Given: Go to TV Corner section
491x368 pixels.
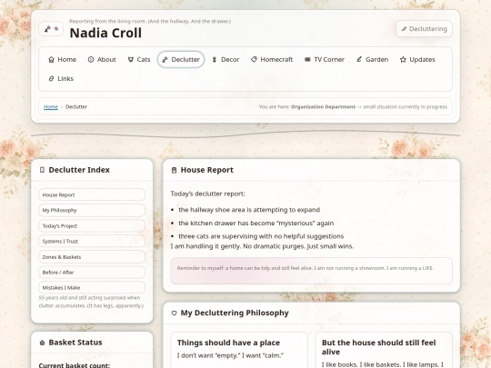Looking at the screenshot, I should [x=325, y=59].
